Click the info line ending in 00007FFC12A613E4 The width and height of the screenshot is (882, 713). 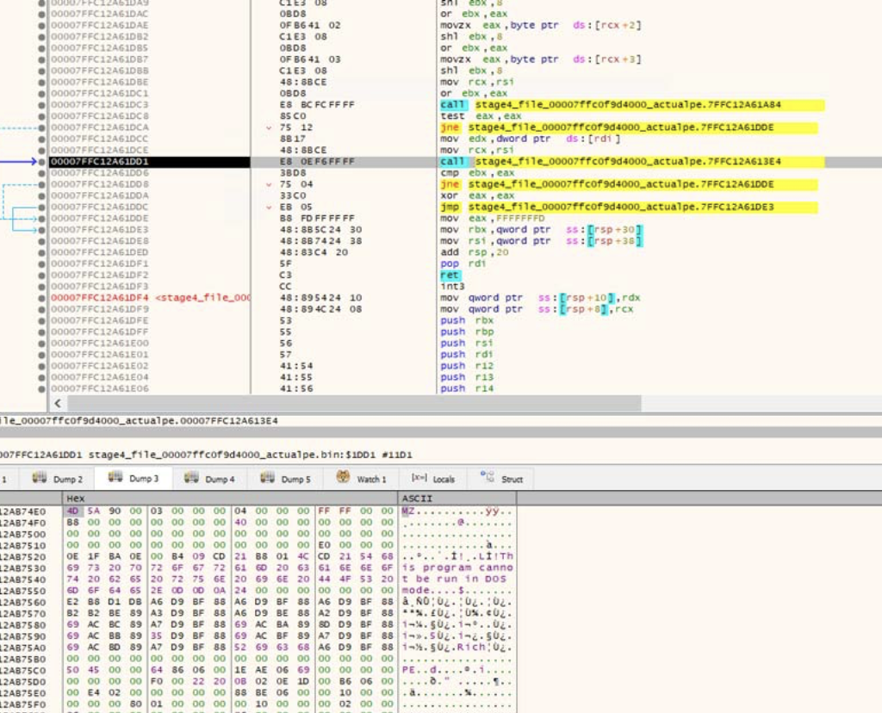pos(139,420)
